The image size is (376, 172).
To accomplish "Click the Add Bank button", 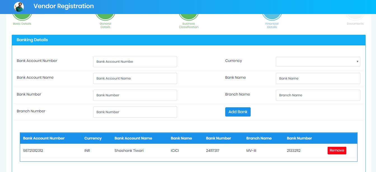I will click(238, 112).
